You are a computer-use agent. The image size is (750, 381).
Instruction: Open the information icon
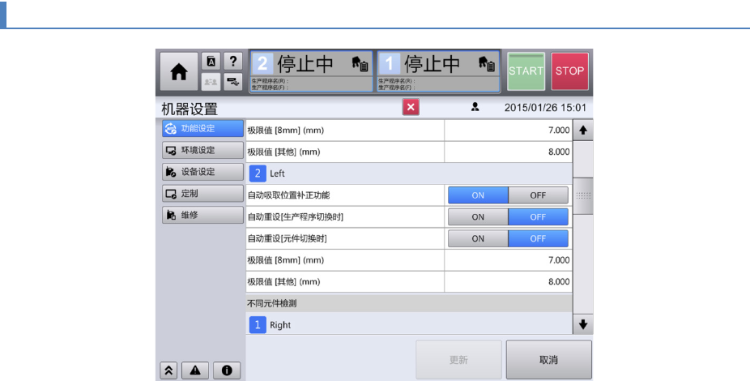point(227,370)
